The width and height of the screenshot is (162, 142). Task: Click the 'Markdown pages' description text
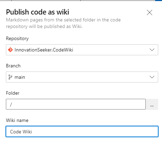(x=63, y=23)
